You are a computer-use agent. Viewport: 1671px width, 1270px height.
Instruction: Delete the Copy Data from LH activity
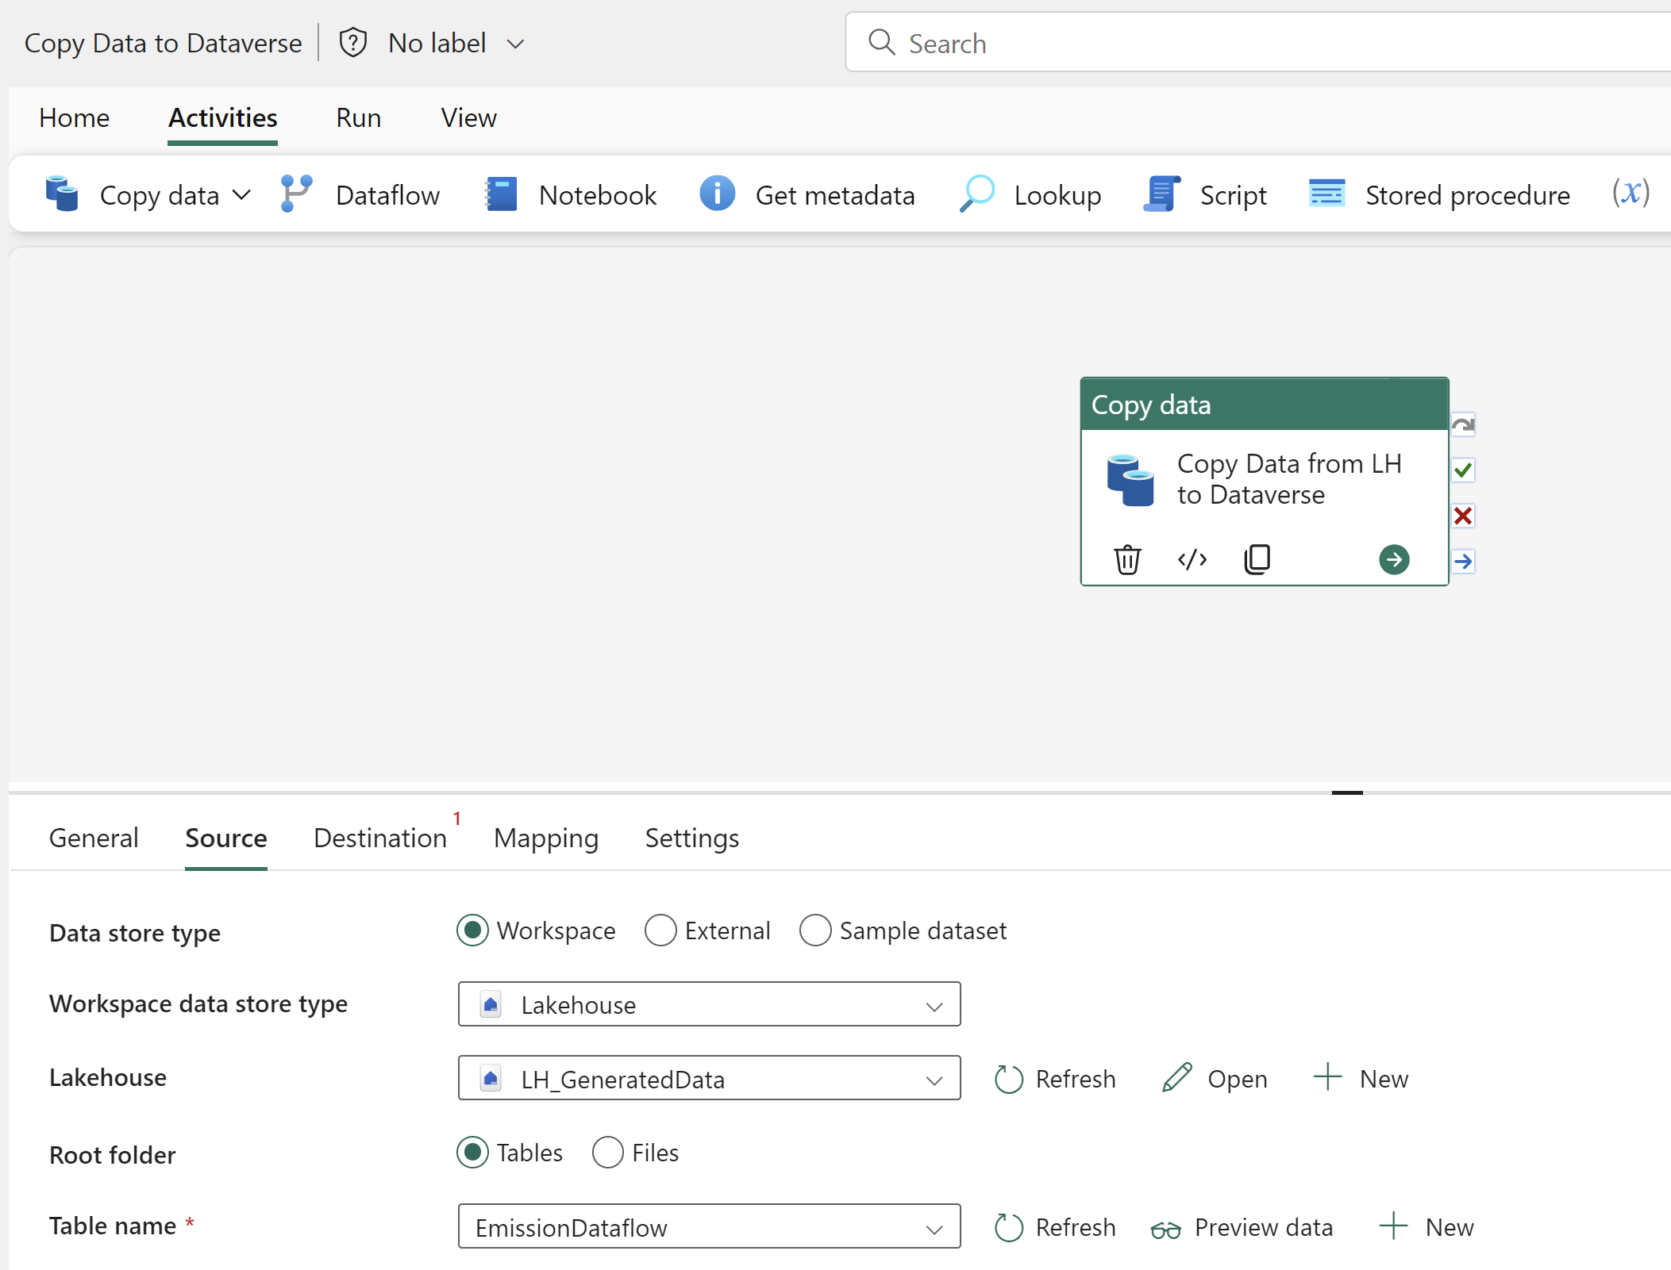pos(1127,558)
